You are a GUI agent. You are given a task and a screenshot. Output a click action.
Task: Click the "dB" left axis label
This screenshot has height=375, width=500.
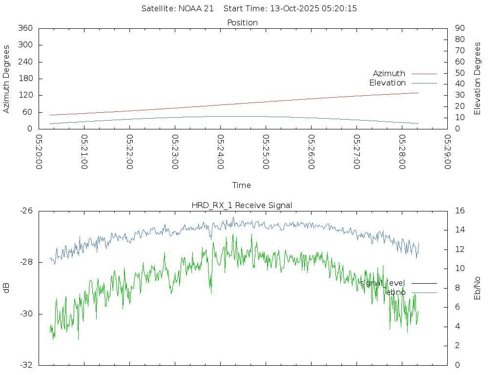(7, 288)
